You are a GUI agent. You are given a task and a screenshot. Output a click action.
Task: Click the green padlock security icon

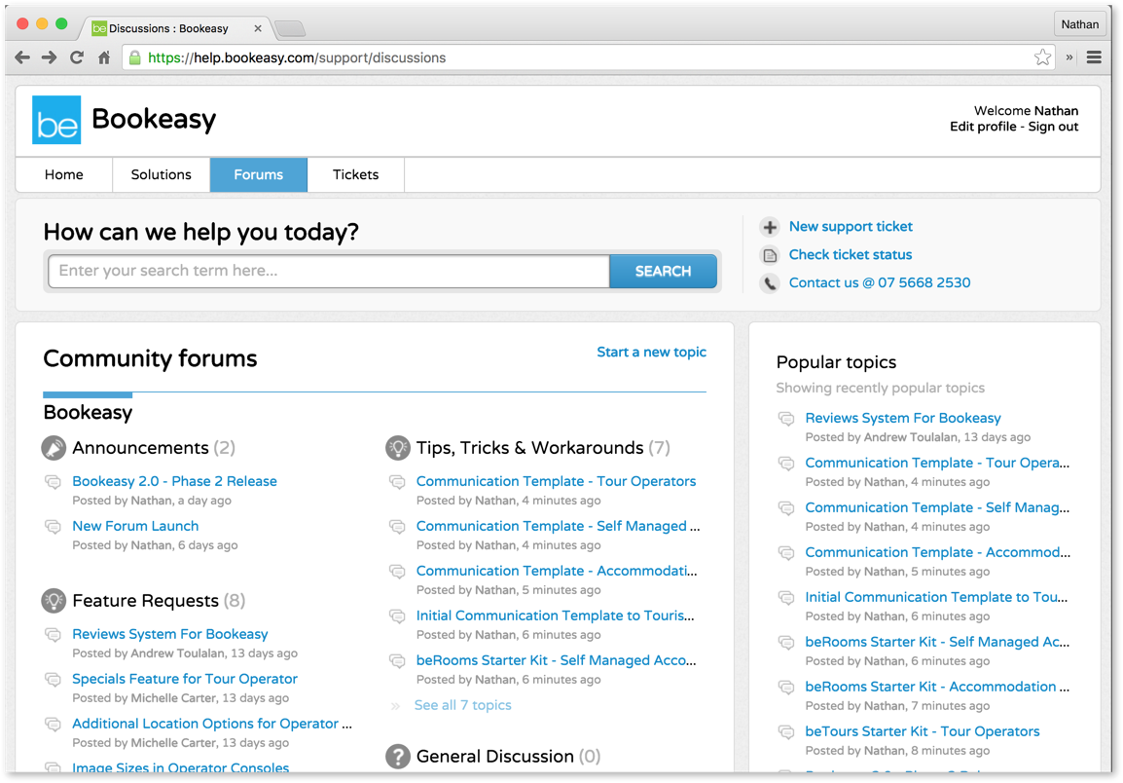[134, 57]
